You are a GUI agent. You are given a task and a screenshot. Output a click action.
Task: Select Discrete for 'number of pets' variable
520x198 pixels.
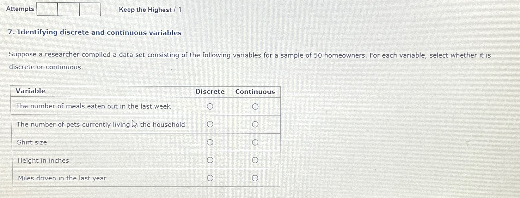[x=210, y=124]
